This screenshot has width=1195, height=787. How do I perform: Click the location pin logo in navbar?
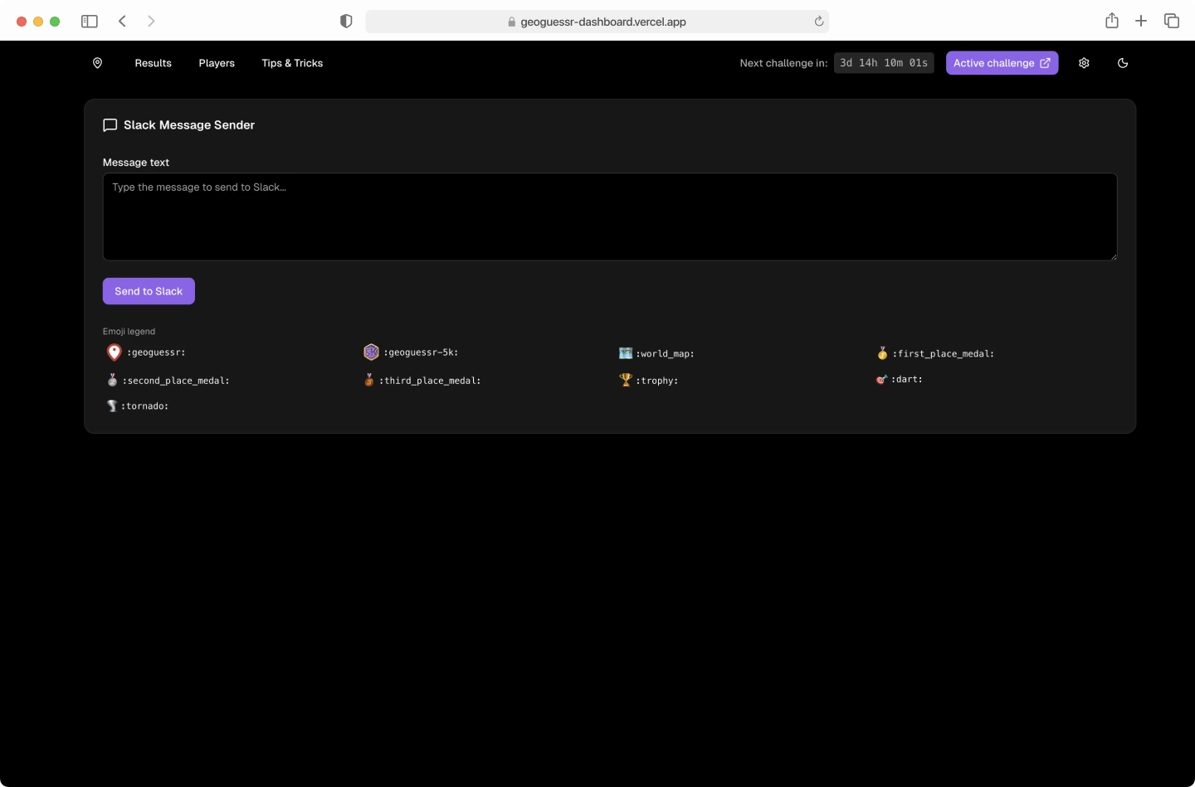[97, 63]
